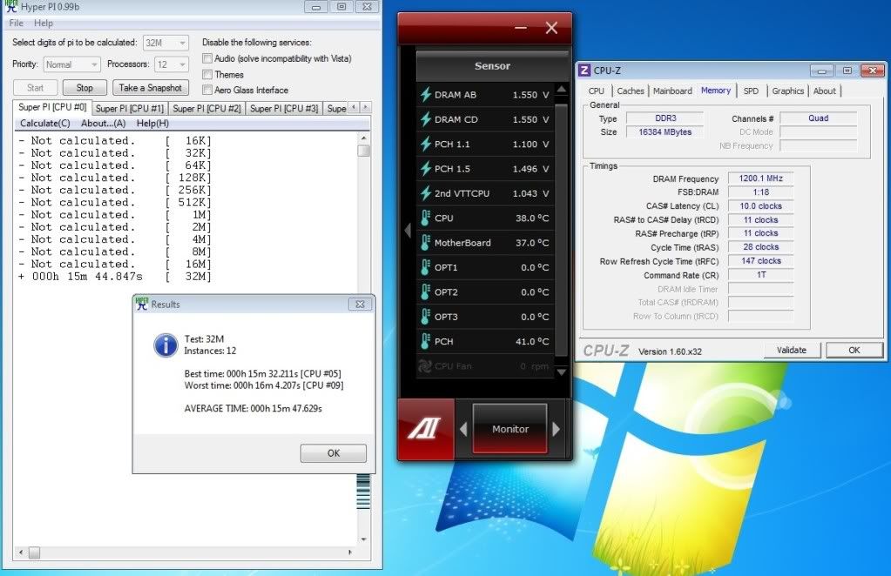Open the Help(H) menu in Super PI
Viewport: 891px width, 576px height.
[x=152, y=124]
